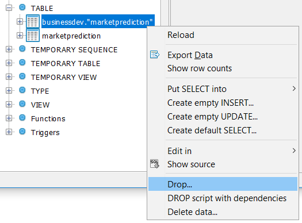Select the marketprediction tree row

point(71,36)
